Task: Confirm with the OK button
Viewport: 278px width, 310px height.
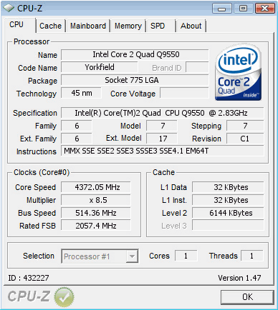Action: [x=247, y=297]
